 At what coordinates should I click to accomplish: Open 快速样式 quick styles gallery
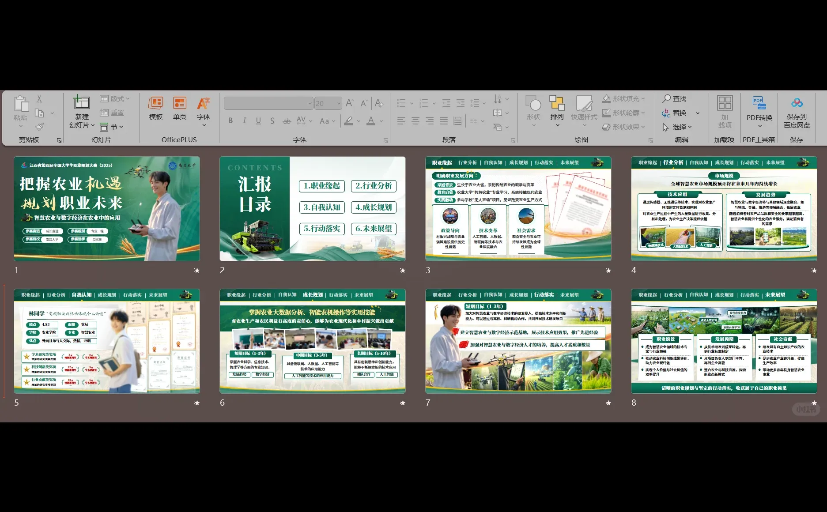[x=584, y=110]
